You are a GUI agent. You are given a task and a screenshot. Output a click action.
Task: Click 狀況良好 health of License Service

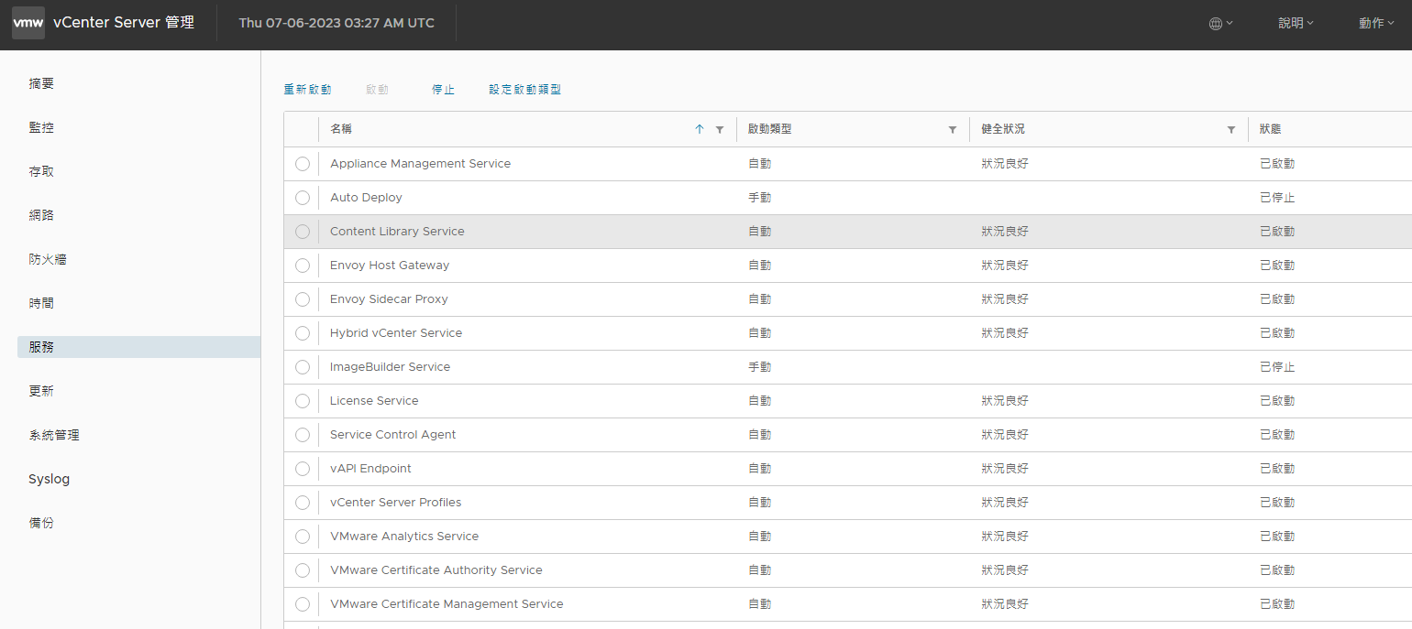[x=1005, y=401]
